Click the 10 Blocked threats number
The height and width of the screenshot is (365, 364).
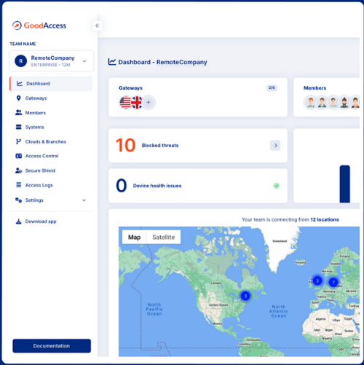[x=125, y=145]
